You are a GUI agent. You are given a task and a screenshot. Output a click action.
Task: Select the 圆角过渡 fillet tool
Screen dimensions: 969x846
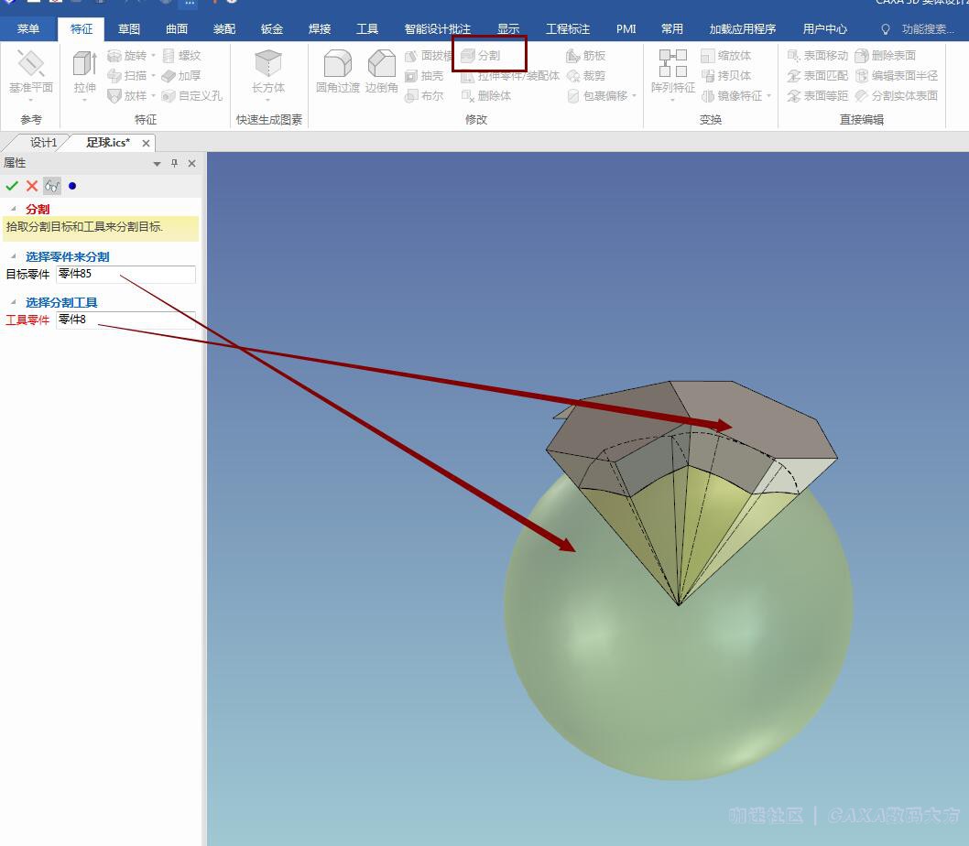click(x=337, y=71)
